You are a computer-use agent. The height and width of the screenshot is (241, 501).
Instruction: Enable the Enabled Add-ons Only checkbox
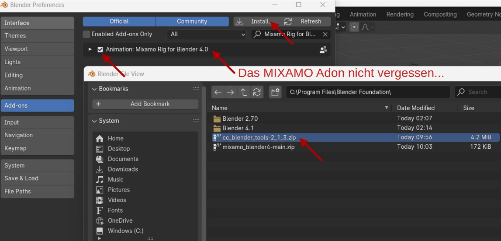pos(86,34)
